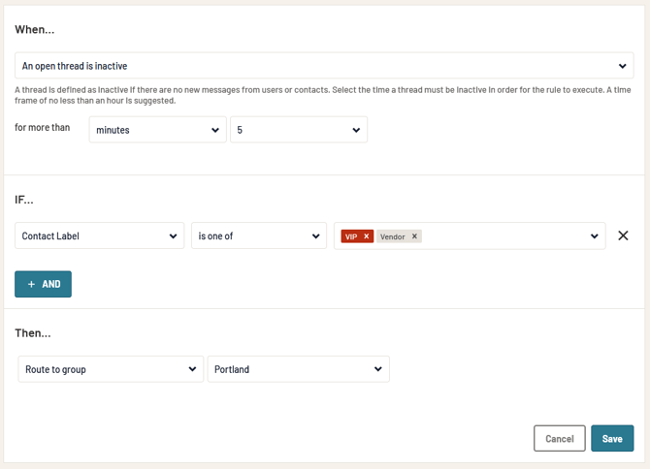650x469 pixels.
Task: Save the rule
Action: [611, 438]
